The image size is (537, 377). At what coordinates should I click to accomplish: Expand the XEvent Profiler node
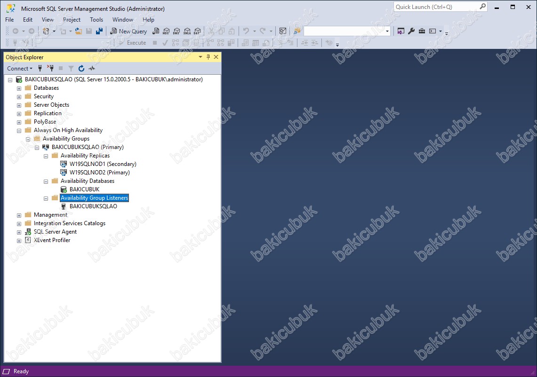coord(19,241)
